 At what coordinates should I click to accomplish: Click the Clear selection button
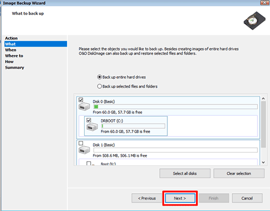(239, 173)
